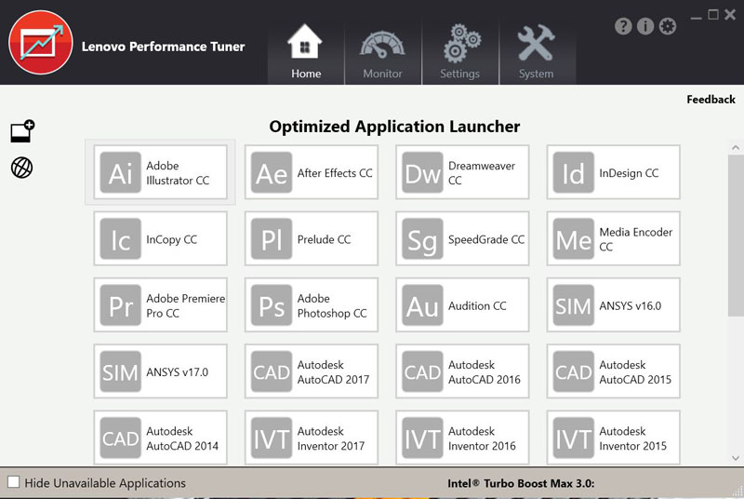744x499 pixels.
Task: Click the vertical scrollbar thumb
Action: coord(736,236)
